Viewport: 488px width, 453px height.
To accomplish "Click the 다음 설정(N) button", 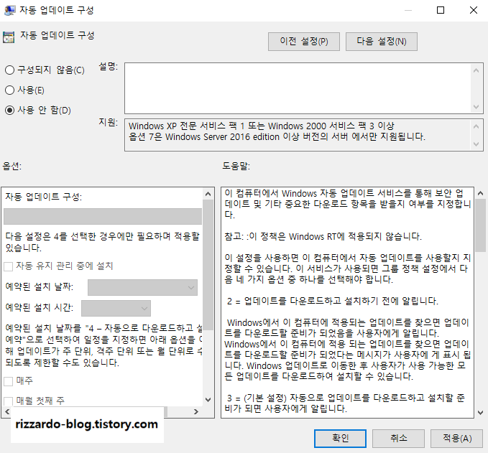I will click(x=382, y=42).
